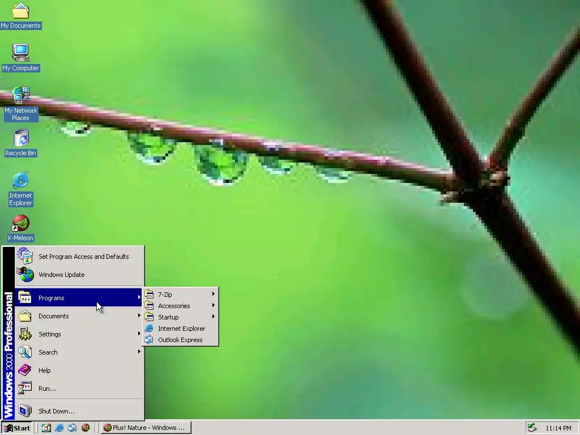This screenshot has width=580, height=435.
Task: Expand the Startup program folder
Action: (181, 317)
